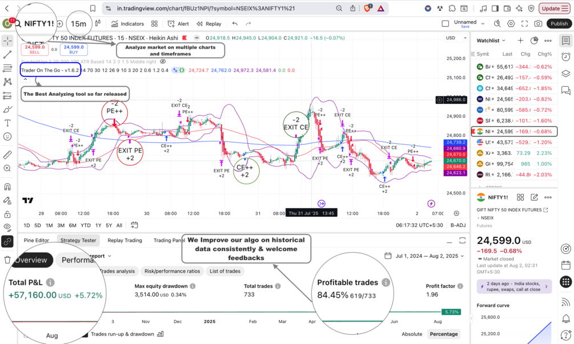Viewport: 574px width, 344px height.
Task: Toggle the drawings sync link icon
Action: pyautogui.click(x=7, y=241)
